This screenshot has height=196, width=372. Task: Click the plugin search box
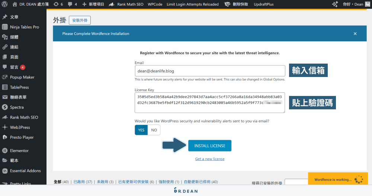(296, 182)
